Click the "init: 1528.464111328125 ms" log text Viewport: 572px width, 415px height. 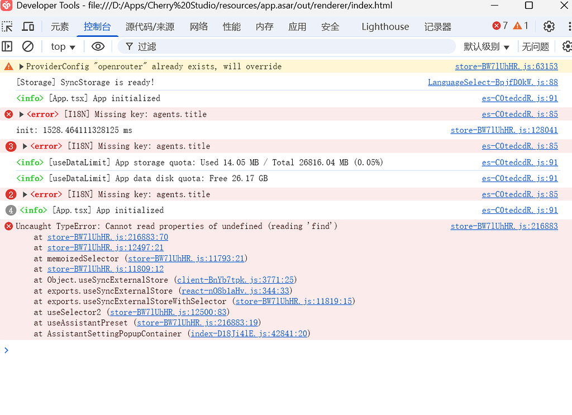click(74, 130)
